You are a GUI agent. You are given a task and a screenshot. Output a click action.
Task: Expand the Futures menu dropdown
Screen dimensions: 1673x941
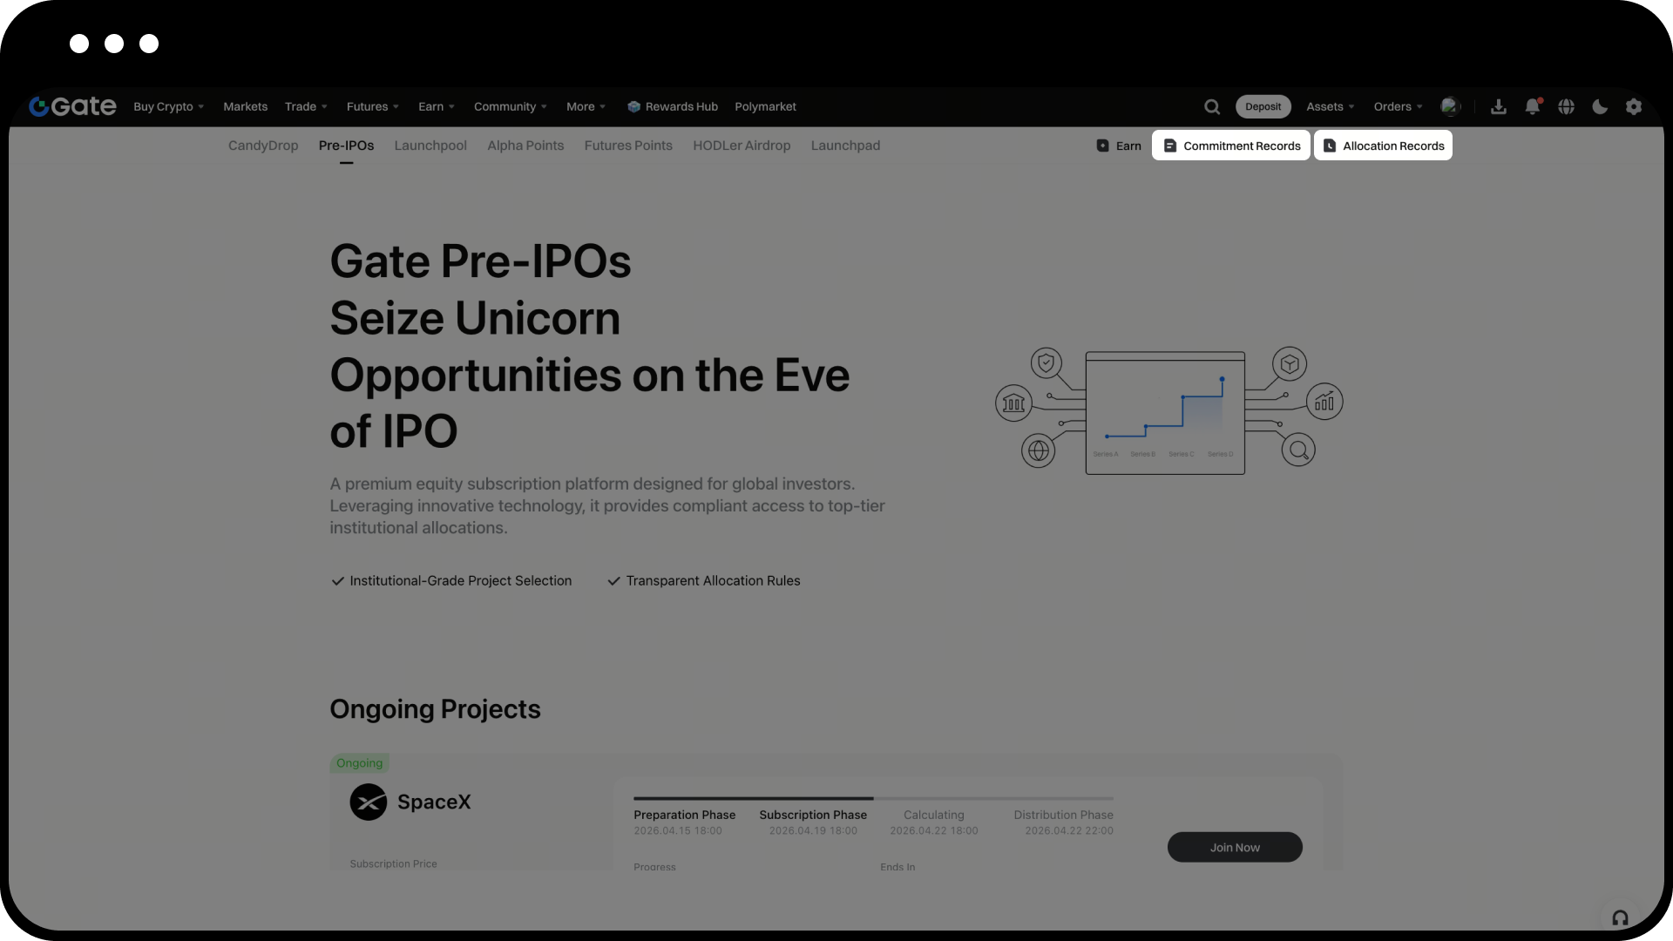[x=372, y=106]
